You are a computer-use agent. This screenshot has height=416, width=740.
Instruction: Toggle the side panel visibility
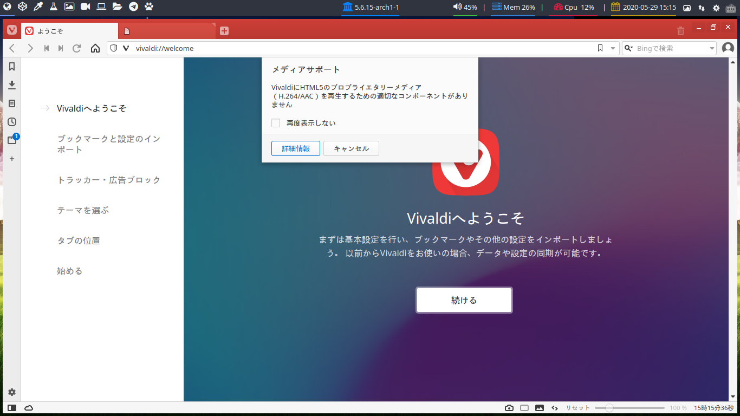coord(12,407)
